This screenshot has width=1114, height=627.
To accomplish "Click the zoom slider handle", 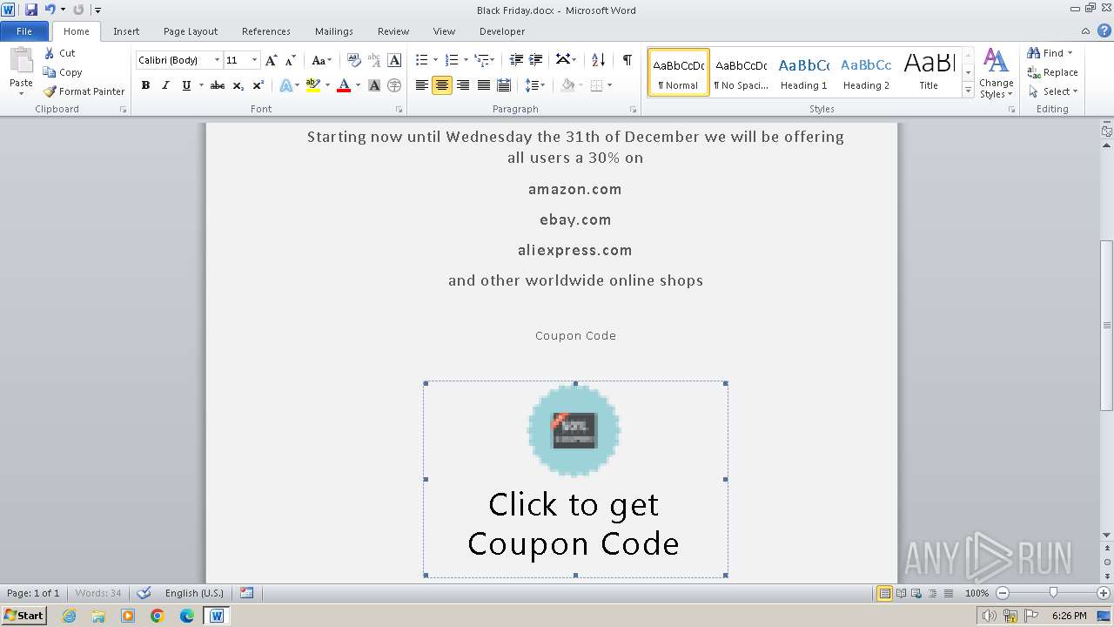I will 1053,593.
